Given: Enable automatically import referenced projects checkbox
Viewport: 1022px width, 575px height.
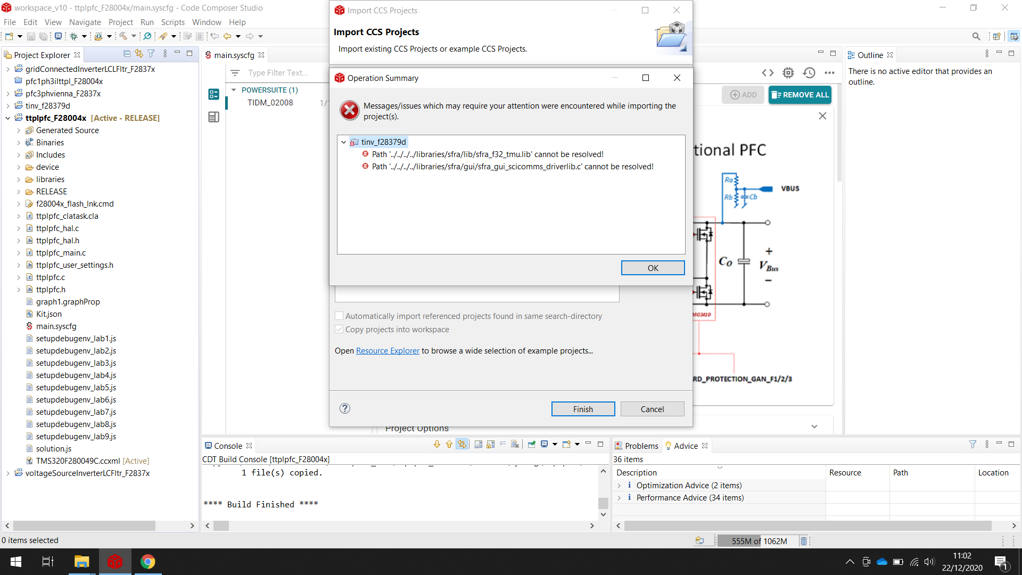Looking at the screenshot, I should point(339,316).
